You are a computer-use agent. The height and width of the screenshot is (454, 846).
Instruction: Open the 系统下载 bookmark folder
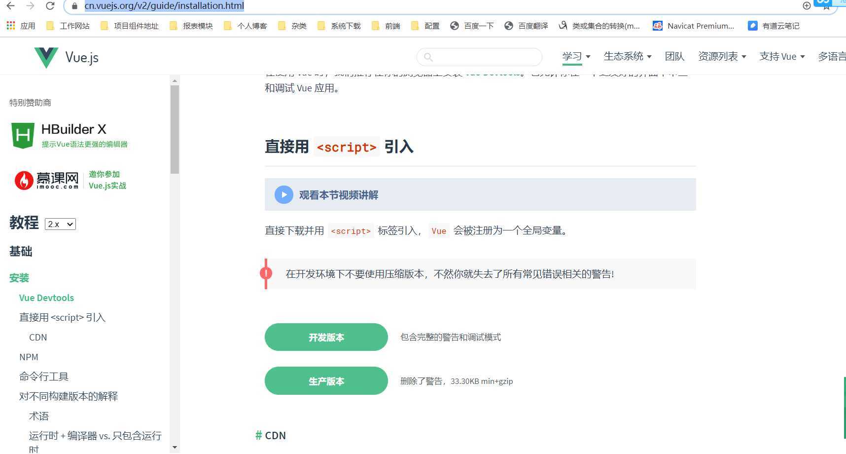pos(339,26)
